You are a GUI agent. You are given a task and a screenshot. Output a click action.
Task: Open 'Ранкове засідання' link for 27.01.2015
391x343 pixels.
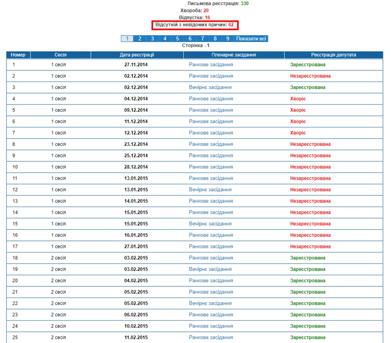(x=211, y=247)
